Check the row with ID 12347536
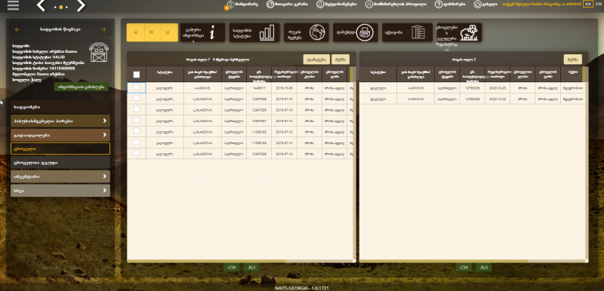This screenshot has height=291, width=604. 137,109
